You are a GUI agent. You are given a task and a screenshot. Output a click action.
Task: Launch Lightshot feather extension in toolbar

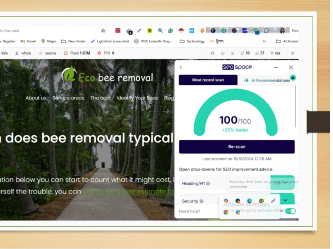139,31
